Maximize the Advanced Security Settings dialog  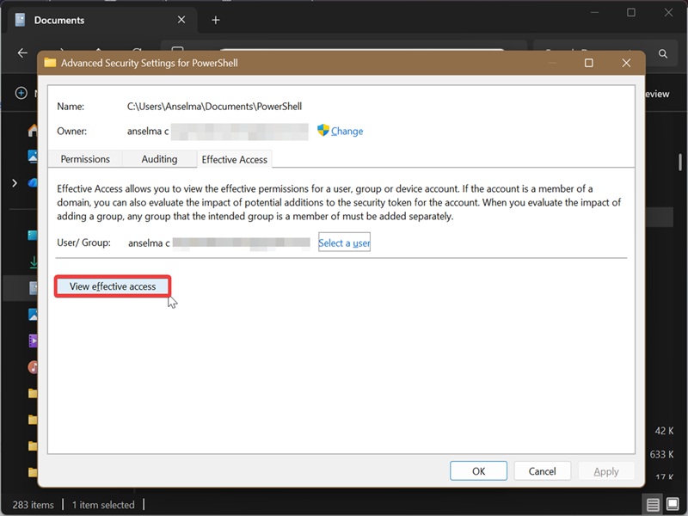pos(589,63)
